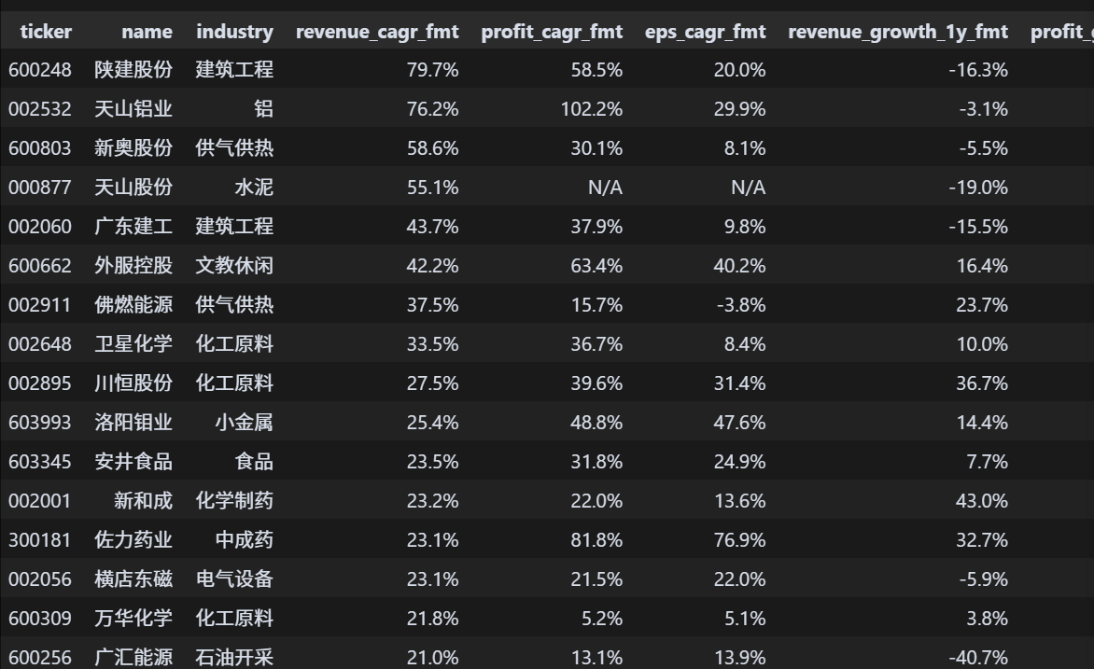Select industry 建筑工程 in the 陕建股份 row
This screenshot has height=669, width=1094.
(x=234, y=70)
